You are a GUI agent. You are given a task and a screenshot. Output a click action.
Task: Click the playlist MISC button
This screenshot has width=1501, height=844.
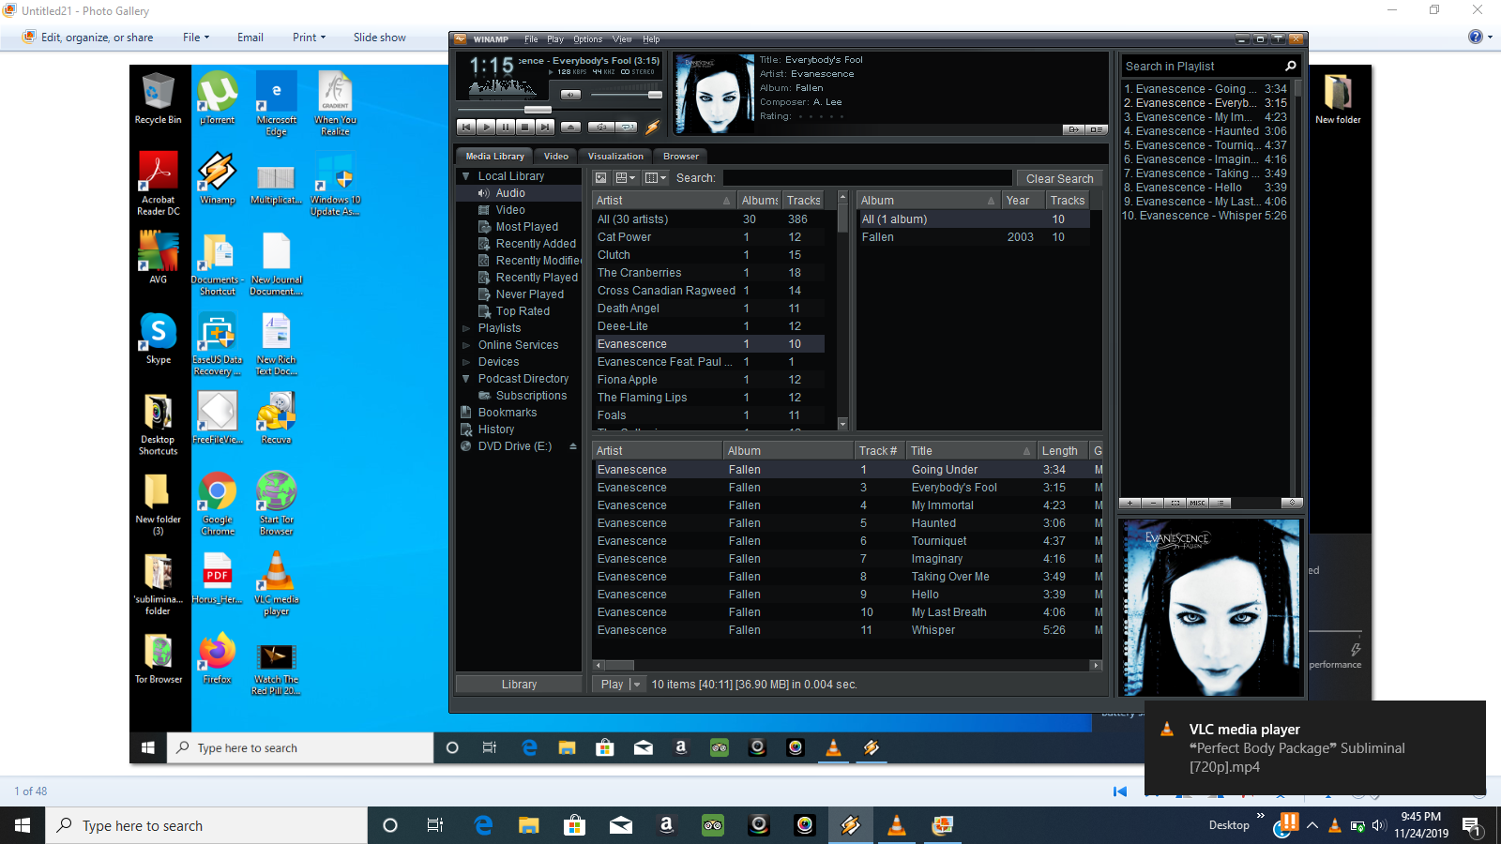pos(1198,504)
